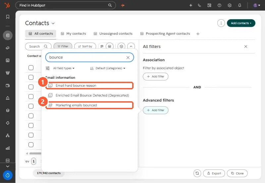Viewport: 265px width, 183px height.
Task: Click the refresh icon button
Action: point(197,173)
